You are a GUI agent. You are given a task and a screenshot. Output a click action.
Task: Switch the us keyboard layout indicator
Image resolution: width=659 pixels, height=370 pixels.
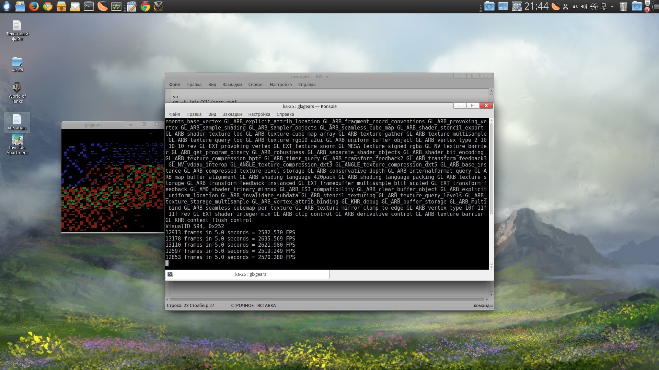tap(575, 7)
